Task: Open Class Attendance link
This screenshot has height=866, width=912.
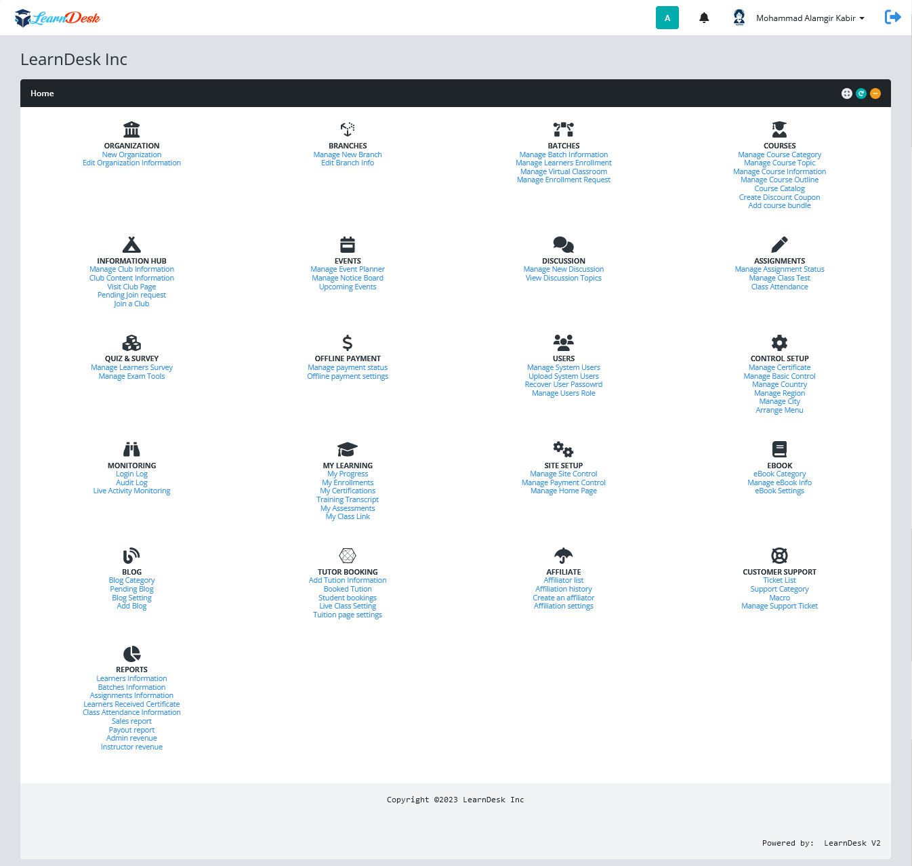Action: point(780,287)
